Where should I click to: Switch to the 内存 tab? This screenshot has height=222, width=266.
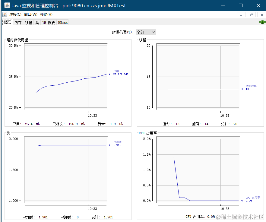pos(18,23)
